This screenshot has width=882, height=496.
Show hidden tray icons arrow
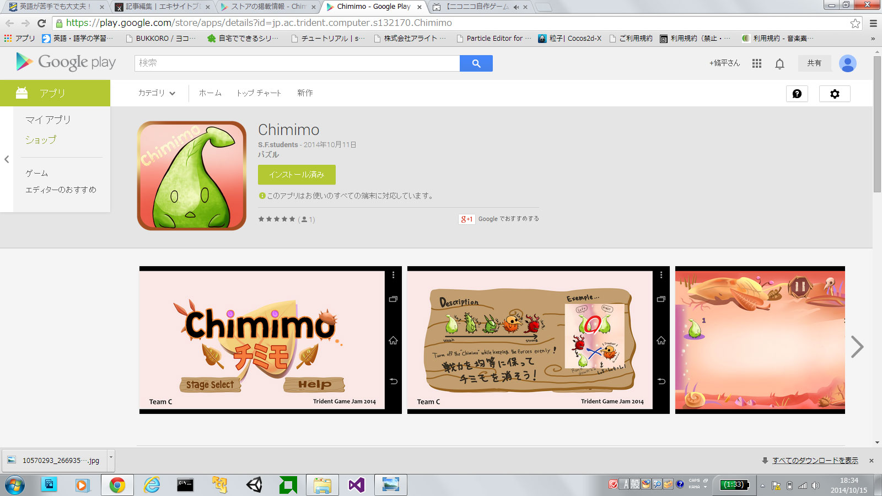(763, 486)
